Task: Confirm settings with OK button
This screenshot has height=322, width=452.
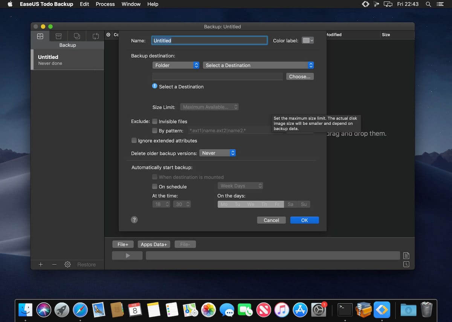Action: pos(304,220)
